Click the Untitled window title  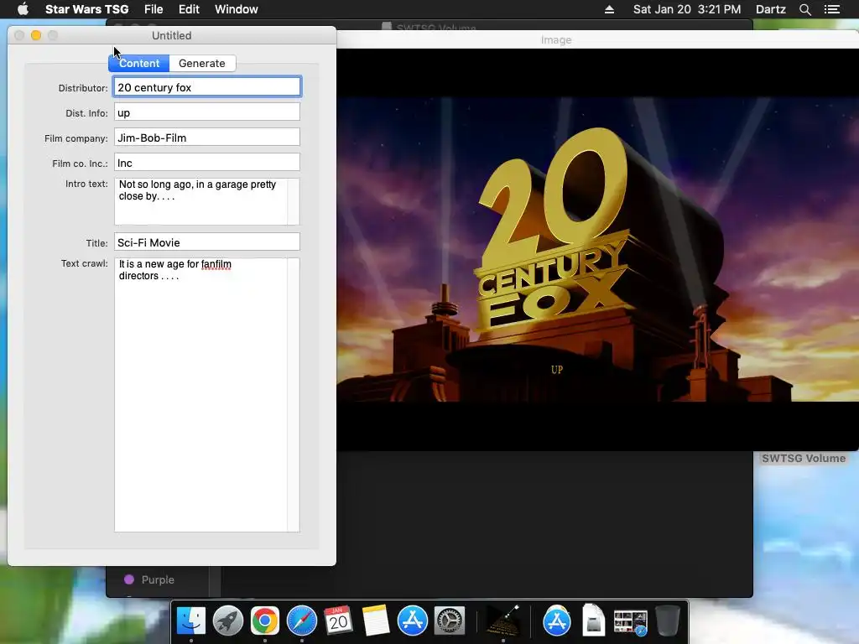click(171, 35)
